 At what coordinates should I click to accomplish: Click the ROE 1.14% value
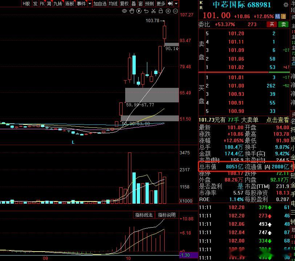click(237, 199)
